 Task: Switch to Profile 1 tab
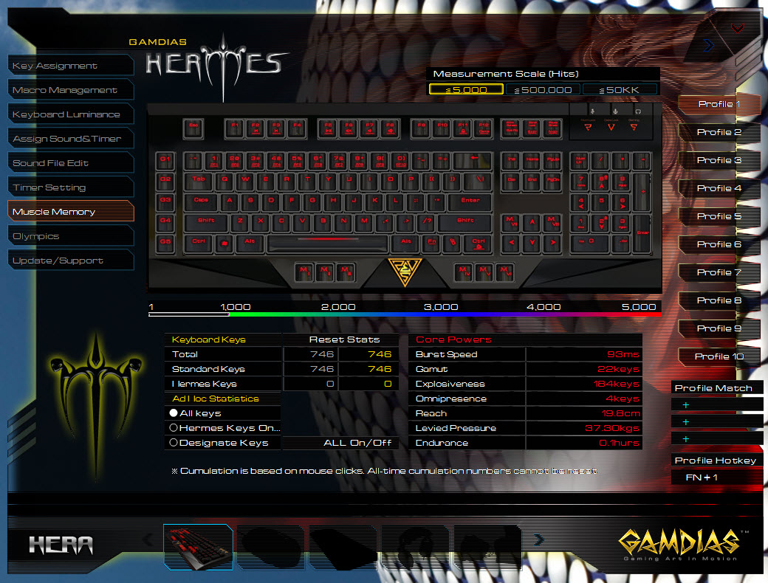click(x=719, y=104)
